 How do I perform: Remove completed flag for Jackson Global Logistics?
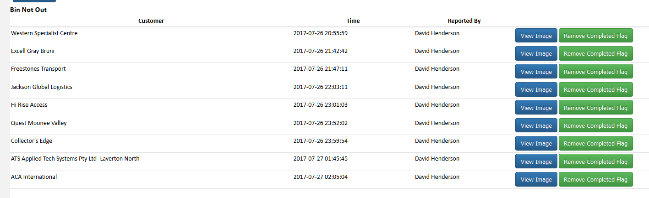click(x=595, y=89)
